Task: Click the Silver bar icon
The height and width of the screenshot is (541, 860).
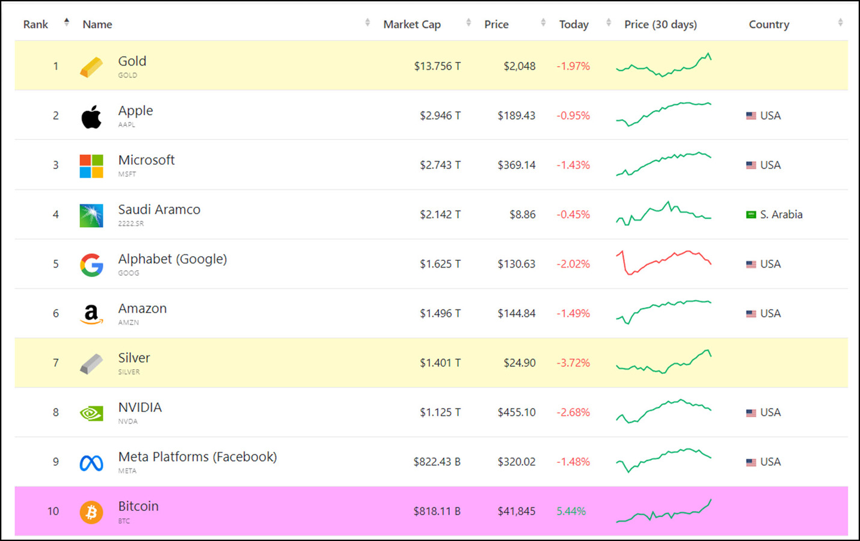Action: point(91,364)
